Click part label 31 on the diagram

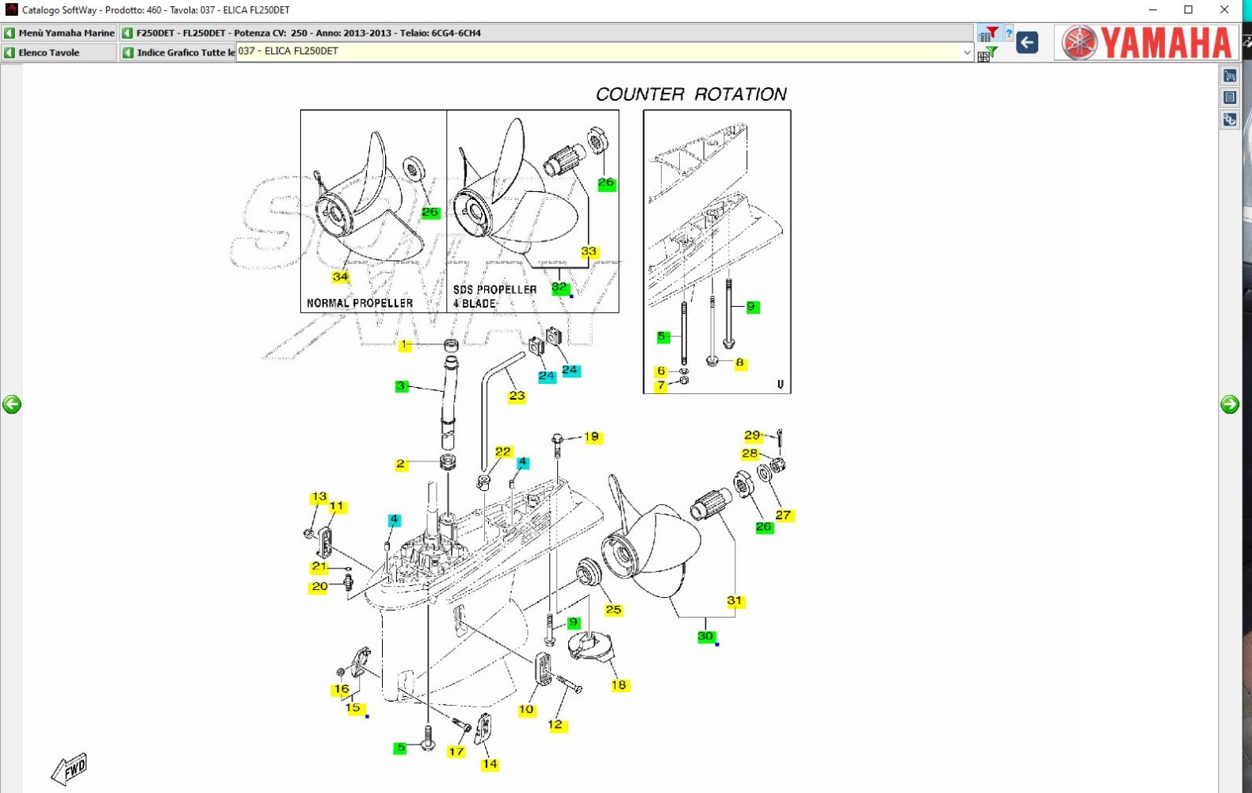click(x=735, y=601)
